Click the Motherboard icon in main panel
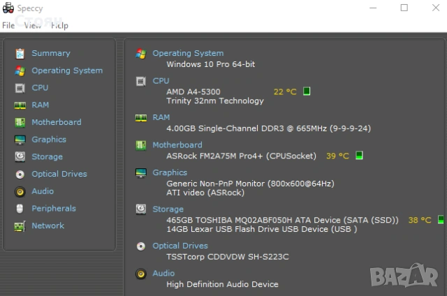447x296 pixels. pos(141,145)
